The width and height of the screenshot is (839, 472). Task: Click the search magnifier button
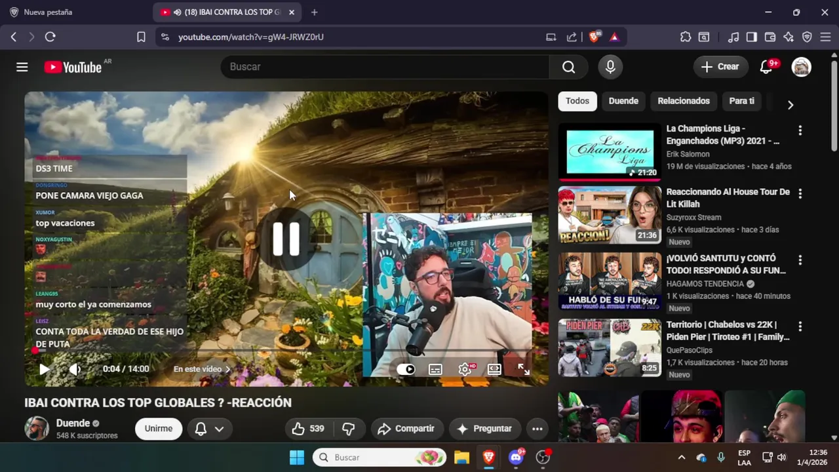(568, 67)
